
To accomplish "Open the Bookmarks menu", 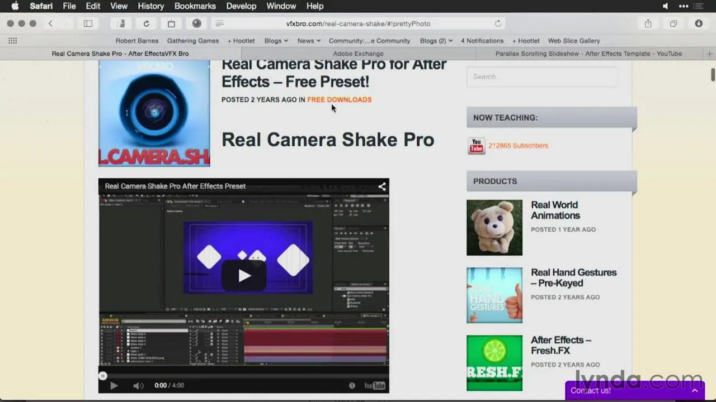I will click(195, 6).
